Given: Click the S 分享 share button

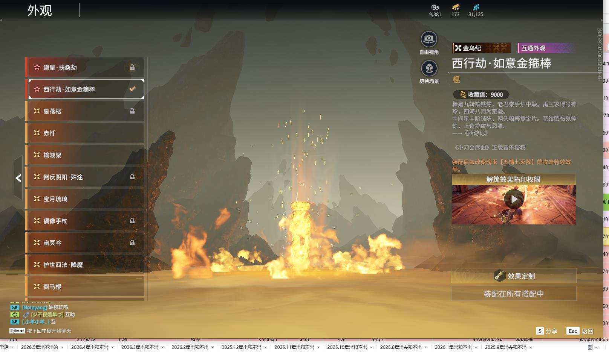Looking at the screenshot, I should [547, 331].
